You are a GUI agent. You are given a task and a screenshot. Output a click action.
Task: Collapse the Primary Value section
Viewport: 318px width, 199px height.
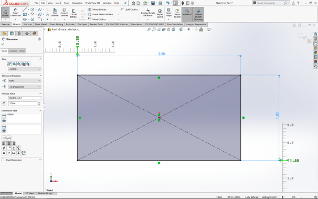(40, 93)
